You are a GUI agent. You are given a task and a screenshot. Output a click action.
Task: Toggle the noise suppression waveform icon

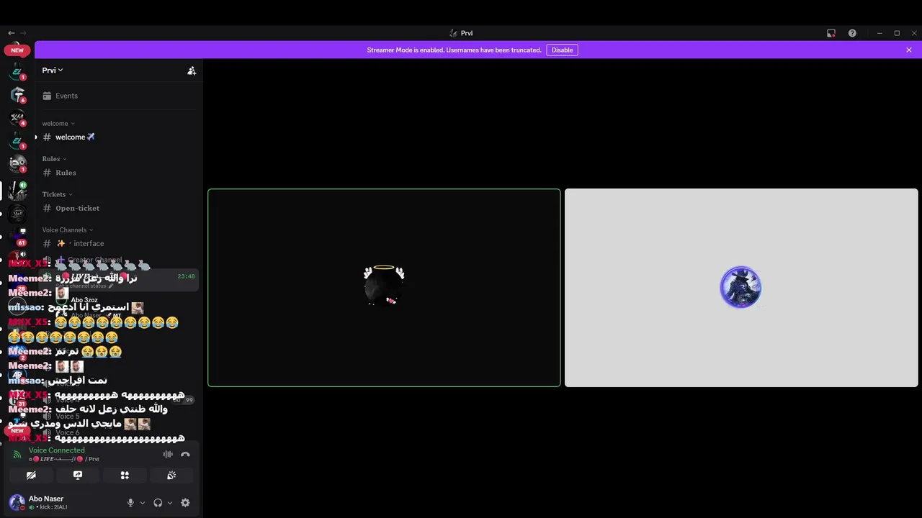[x=168, y=454]
